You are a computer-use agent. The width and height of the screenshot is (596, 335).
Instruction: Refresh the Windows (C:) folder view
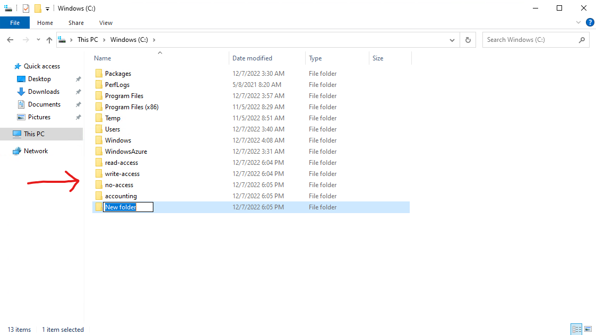pos(468,40)
